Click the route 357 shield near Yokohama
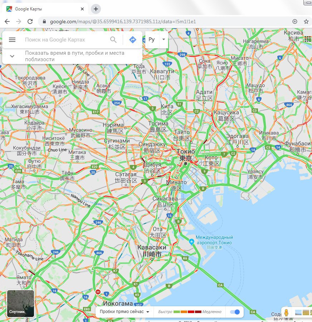Screen dimensions: 312x322 pos(138,305)
